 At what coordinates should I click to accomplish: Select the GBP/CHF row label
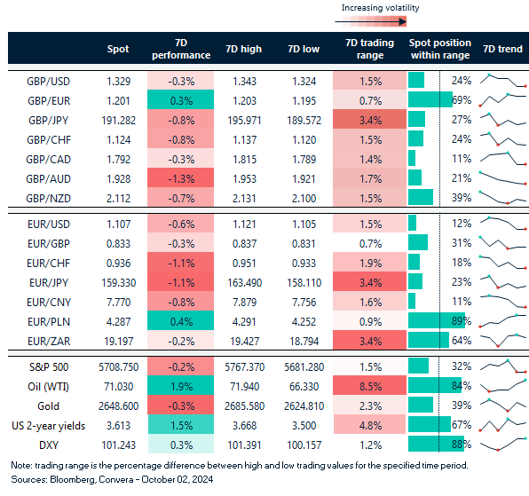pos(49,139)
